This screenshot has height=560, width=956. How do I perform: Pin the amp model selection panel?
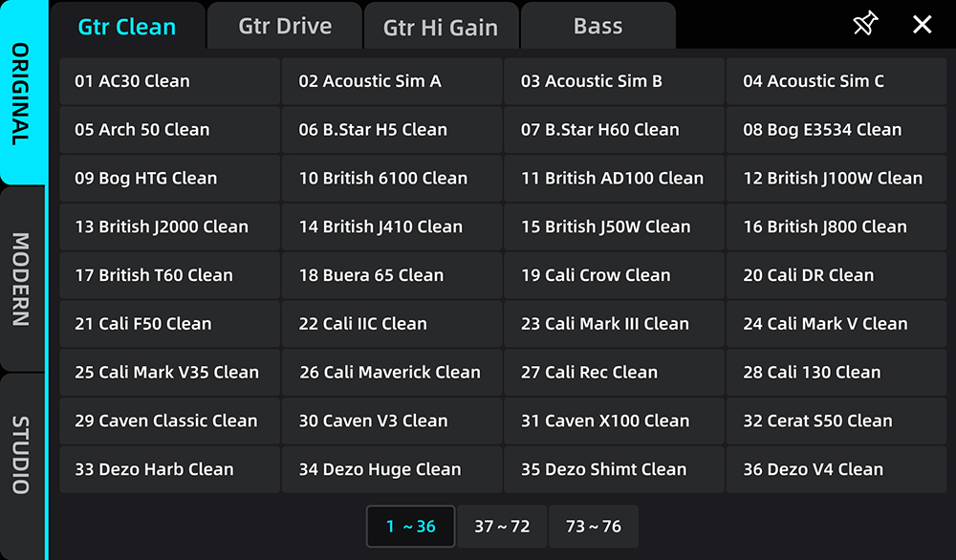tap(865, 25)
